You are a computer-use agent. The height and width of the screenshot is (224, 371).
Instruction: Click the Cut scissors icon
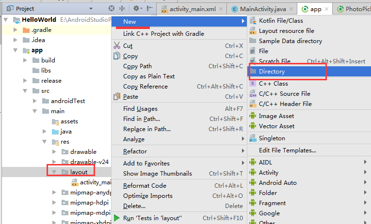click(117, 45)
